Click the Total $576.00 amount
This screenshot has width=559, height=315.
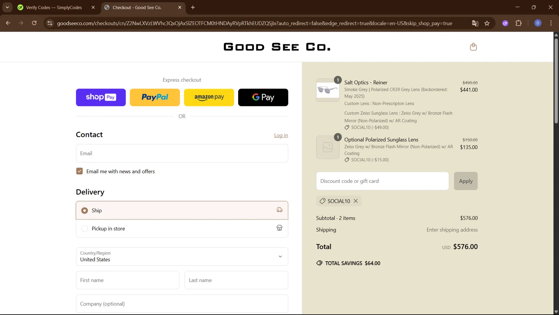click(x=465, y=247)
